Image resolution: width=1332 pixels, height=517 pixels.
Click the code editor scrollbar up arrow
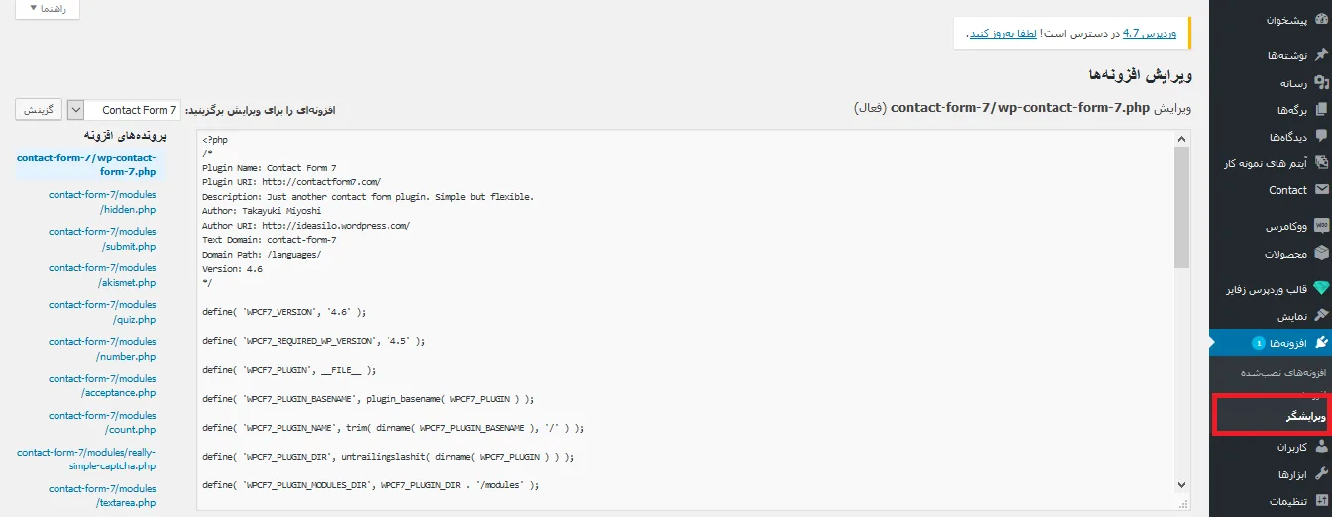point(1181,140)
